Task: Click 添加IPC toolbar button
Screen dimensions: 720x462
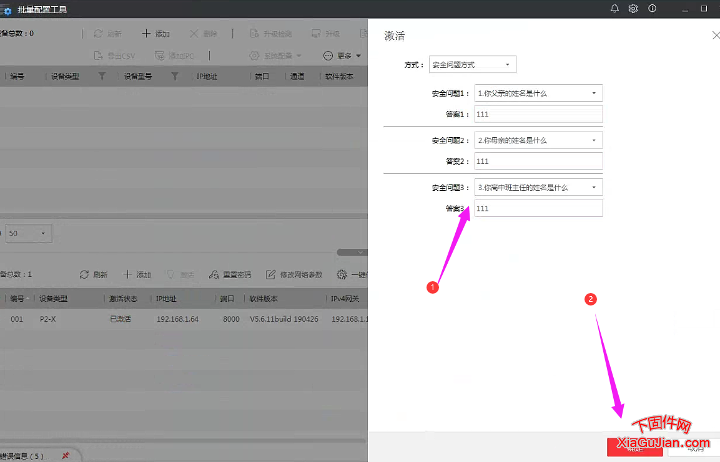Action: pyautogui.click(x=174, y=56)
